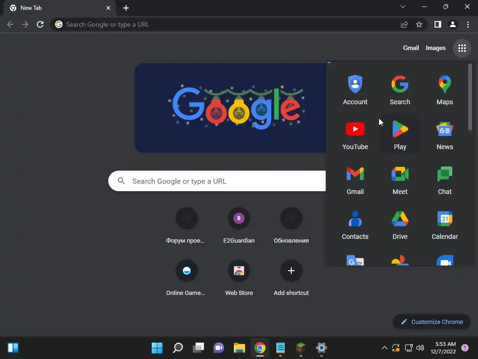Open a new tab with plus button
Viewport: 478px width, 359px height.
pos(126,8)
